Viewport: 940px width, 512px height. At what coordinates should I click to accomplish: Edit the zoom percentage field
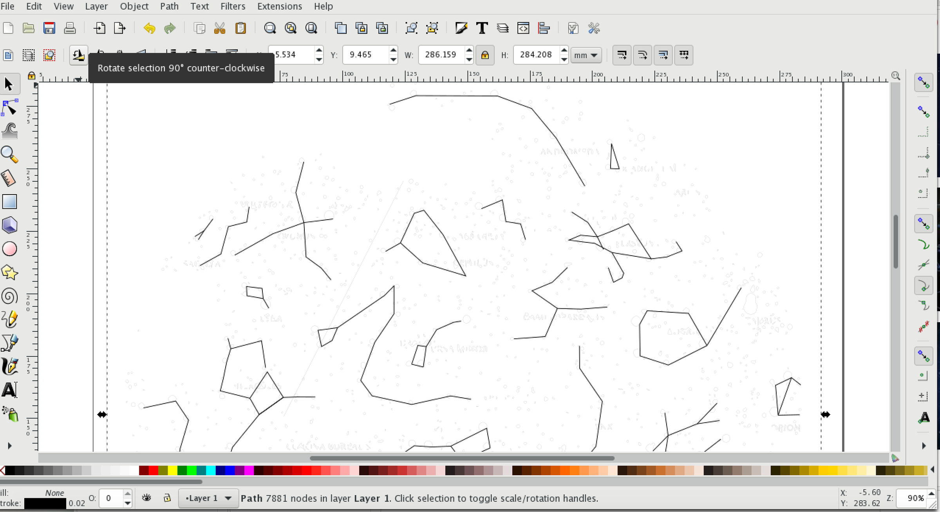click(x=913, y=498)
